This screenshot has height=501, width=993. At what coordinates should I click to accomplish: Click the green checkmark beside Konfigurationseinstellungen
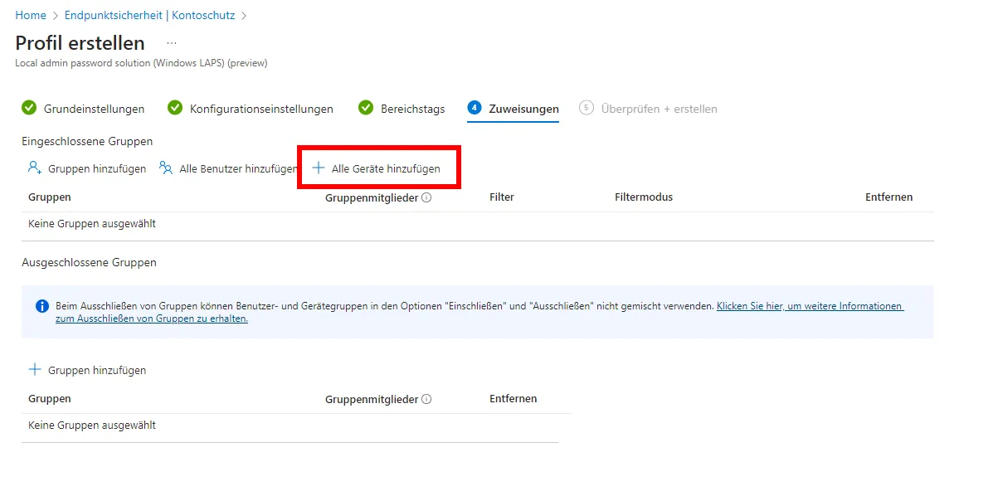pyautogui.click(x=175, y=108)
